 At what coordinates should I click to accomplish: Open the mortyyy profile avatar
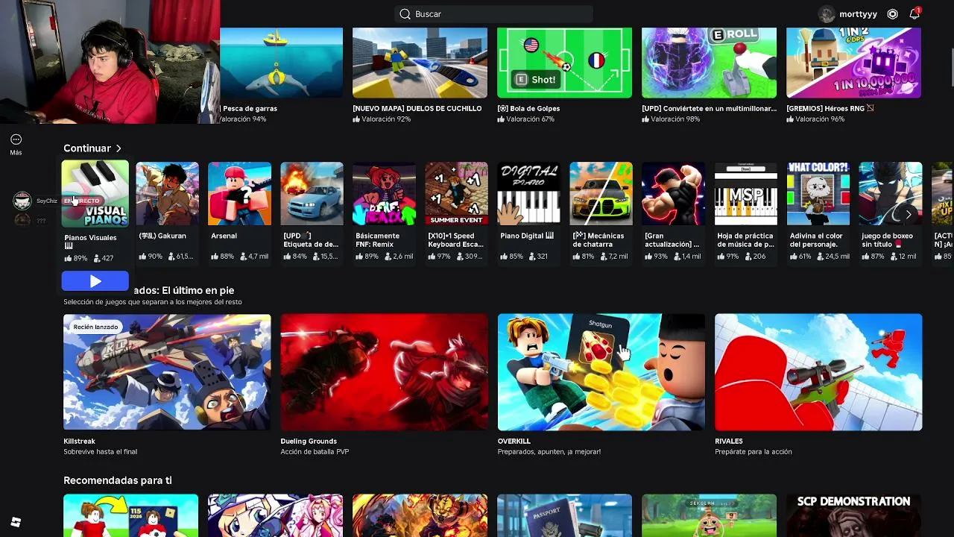[827, 14]
